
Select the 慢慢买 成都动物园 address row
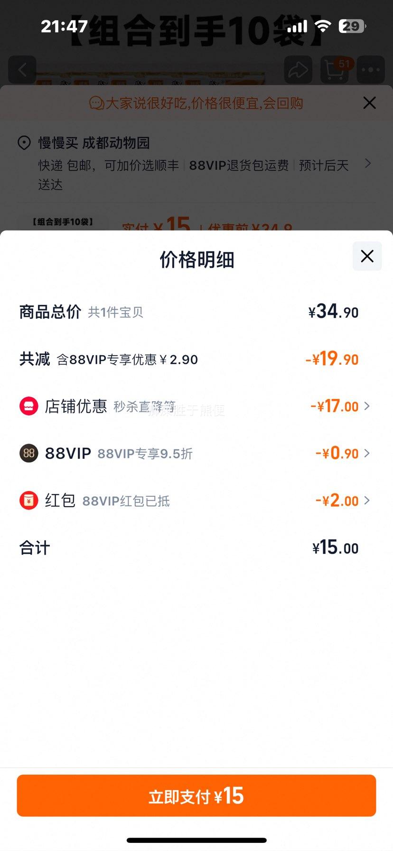(x=196, y=163)
